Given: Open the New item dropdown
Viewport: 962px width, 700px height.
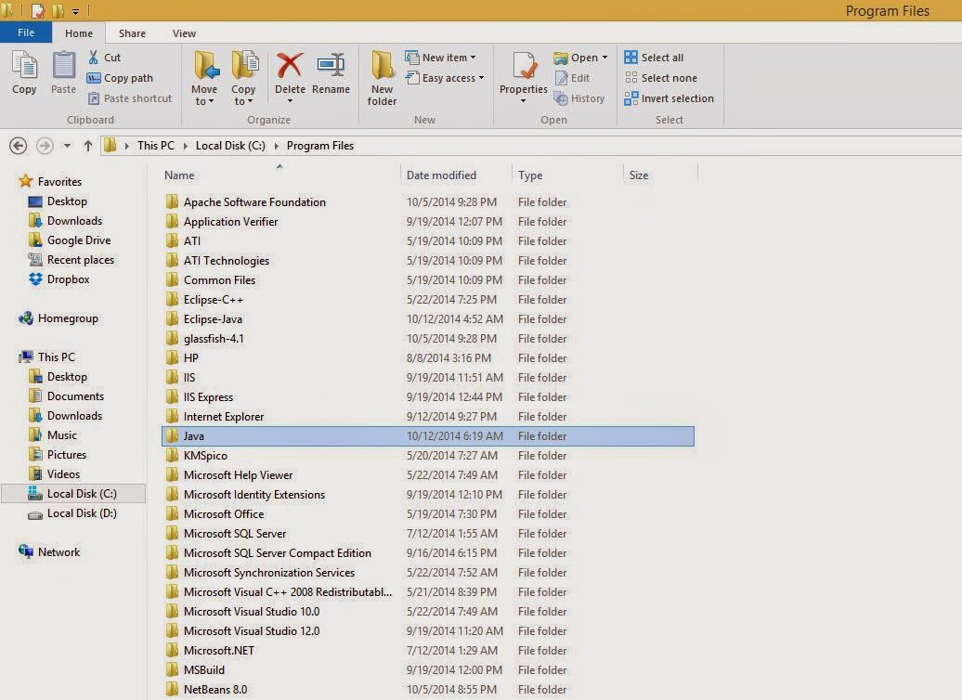Looking at the screenshot, I should [440, 57].
